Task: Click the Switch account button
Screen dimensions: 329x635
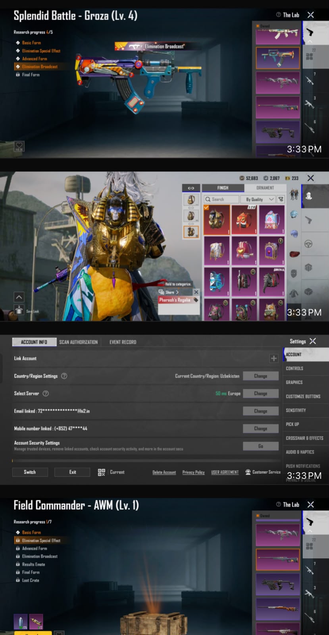Action: (30, 472)
